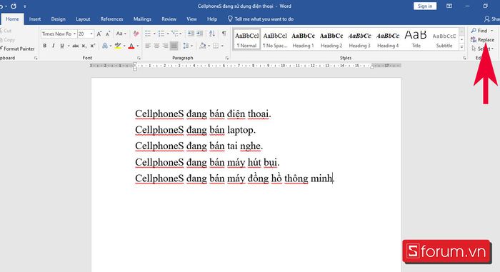Redo the last action icon

[x=14, y=6]
